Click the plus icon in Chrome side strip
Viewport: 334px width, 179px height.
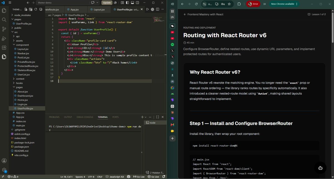tap(173, 138)
